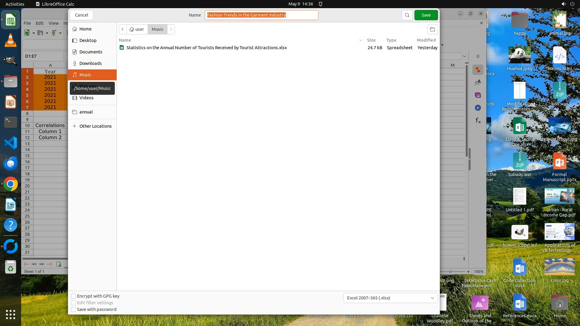Click the create new folder icon
This screenshot has height=326, width=580.
point(433,29)
